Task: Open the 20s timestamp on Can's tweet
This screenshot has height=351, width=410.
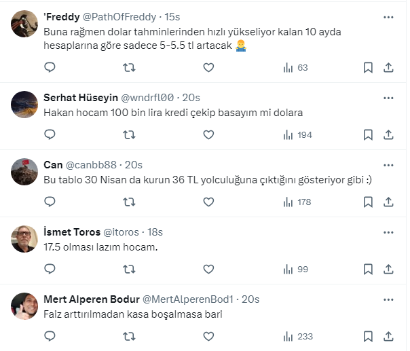Action: (x=134, y=165)
